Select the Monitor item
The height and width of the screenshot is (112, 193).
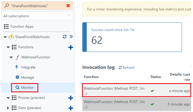coord(25,88)
